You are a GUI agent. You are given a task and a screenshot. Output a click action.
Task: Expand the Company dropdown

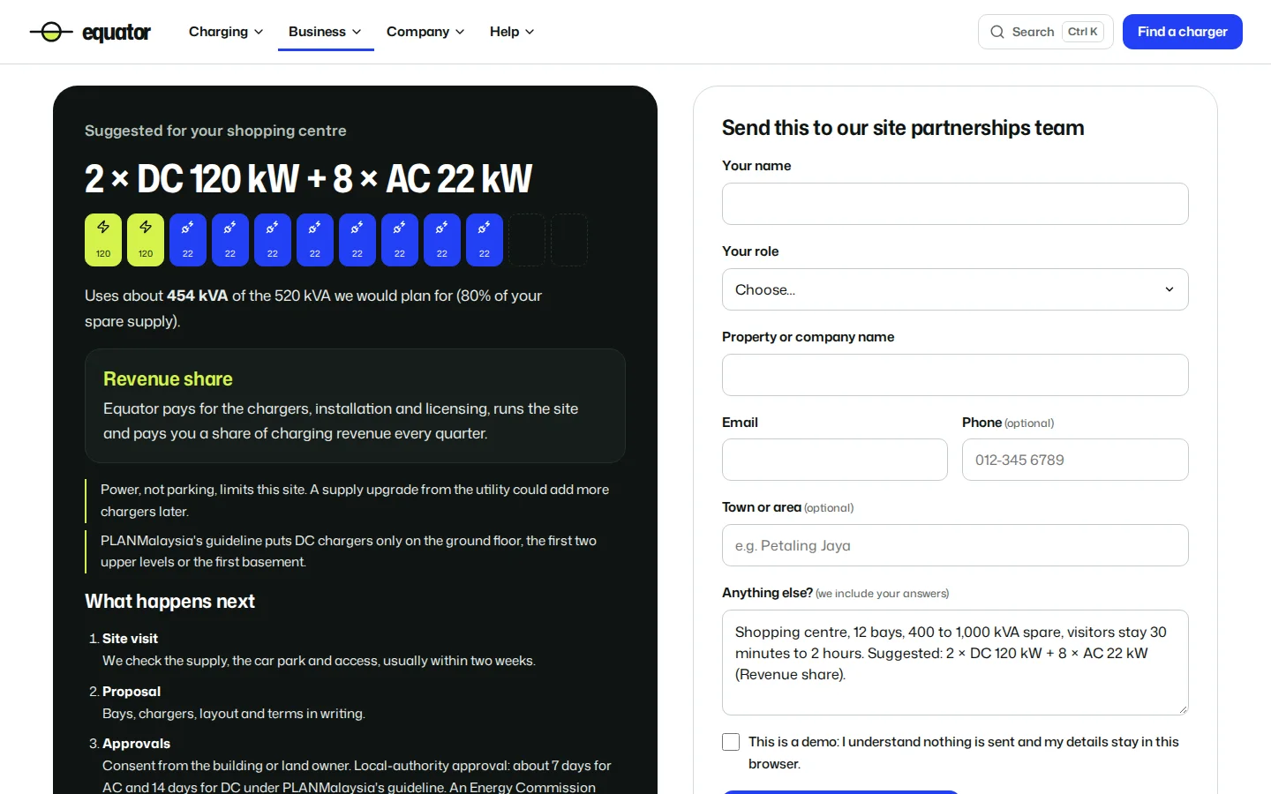425,32
